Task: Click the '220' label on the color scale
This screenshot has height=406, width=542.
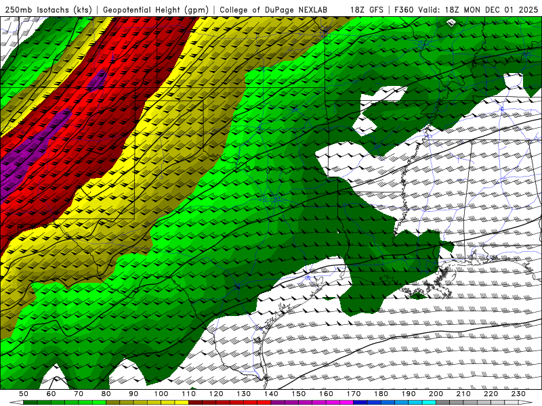Action: (491, 394)
